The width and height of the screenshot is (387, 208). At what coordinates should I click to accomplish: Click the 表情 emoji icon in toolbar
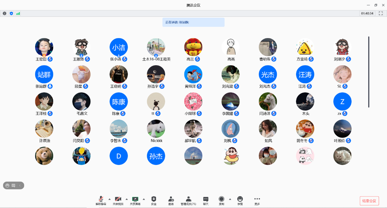240,199
